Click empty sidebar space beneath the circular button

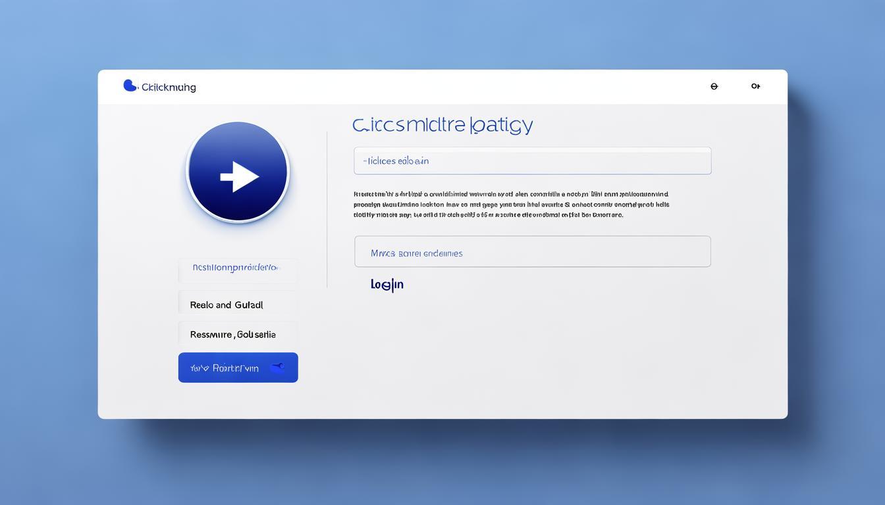click(237, 241)
